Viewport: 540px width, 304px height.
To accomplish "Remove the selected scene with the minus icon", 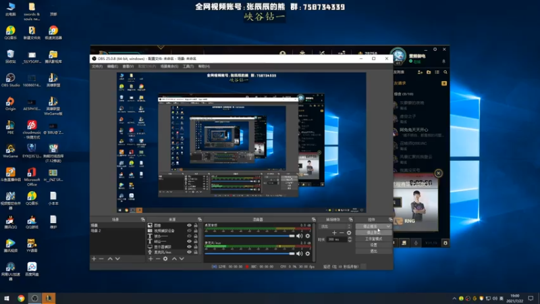I will [x=101, y=259].
